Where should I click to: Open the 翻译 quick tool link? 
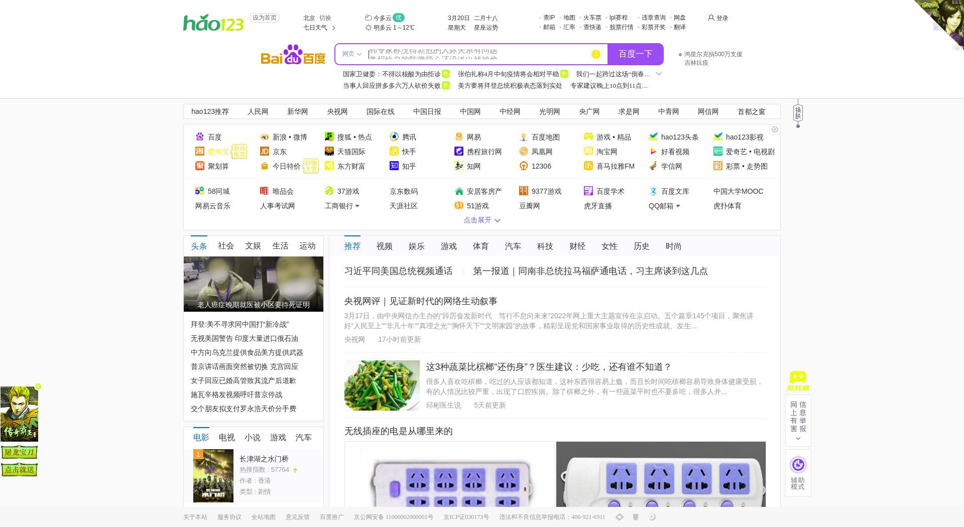click(680, 27)
